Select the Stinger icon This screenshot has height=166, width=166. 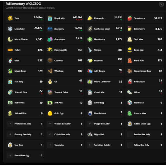tap(90, 50)
